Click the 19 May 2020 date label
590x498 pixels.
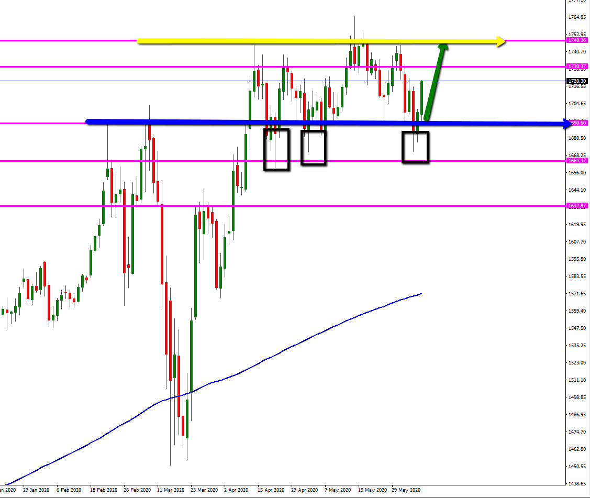[x=373, y=490]
